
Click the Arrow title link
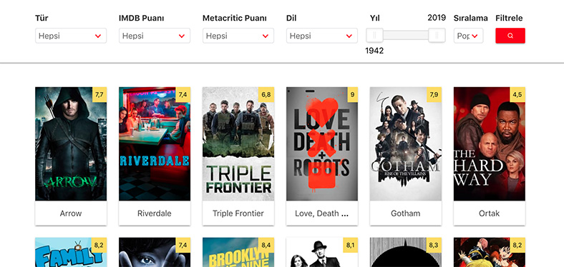pos(71,213)
